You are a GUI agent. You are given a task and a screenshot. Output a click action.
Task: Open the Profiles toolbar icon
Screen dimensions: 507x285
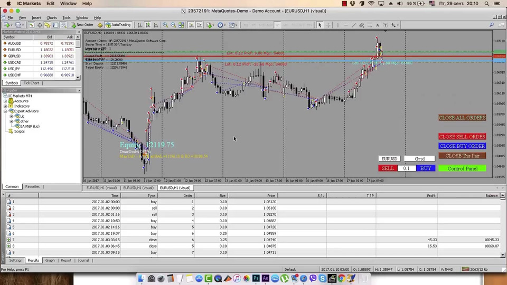(x=19, y=25)
